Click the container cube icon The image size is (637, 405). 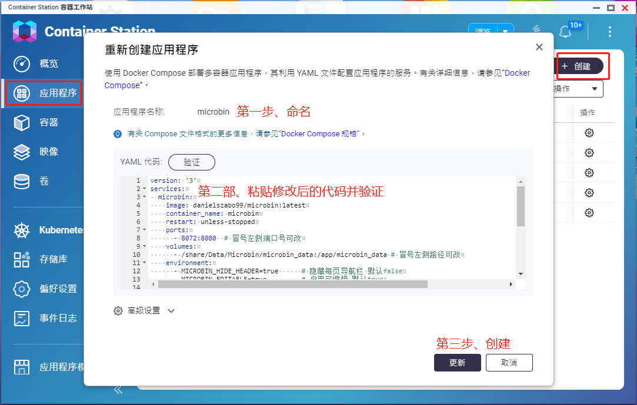click(x=22, y=122)
